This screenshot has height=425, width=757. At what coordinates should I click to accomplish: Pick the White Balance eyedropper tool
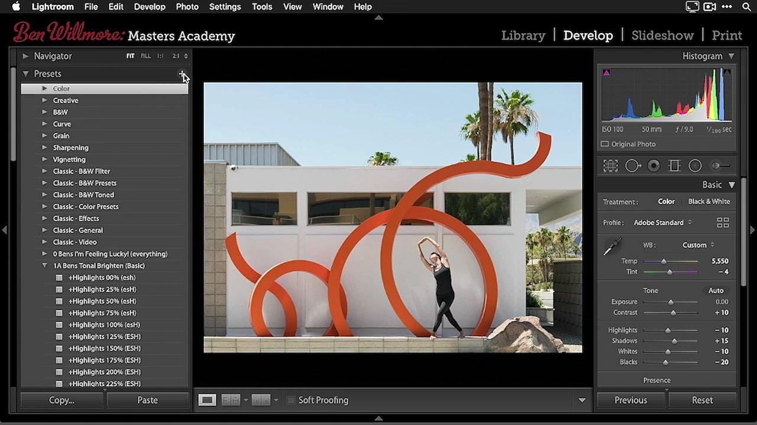tap(613, 247)
